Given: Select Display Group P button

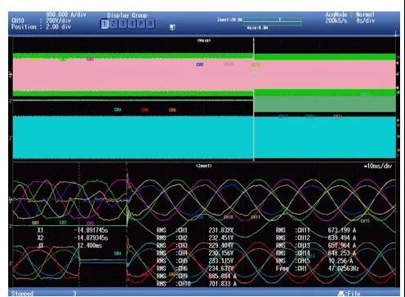Looking at the screenshot, I should coord(141,24).
